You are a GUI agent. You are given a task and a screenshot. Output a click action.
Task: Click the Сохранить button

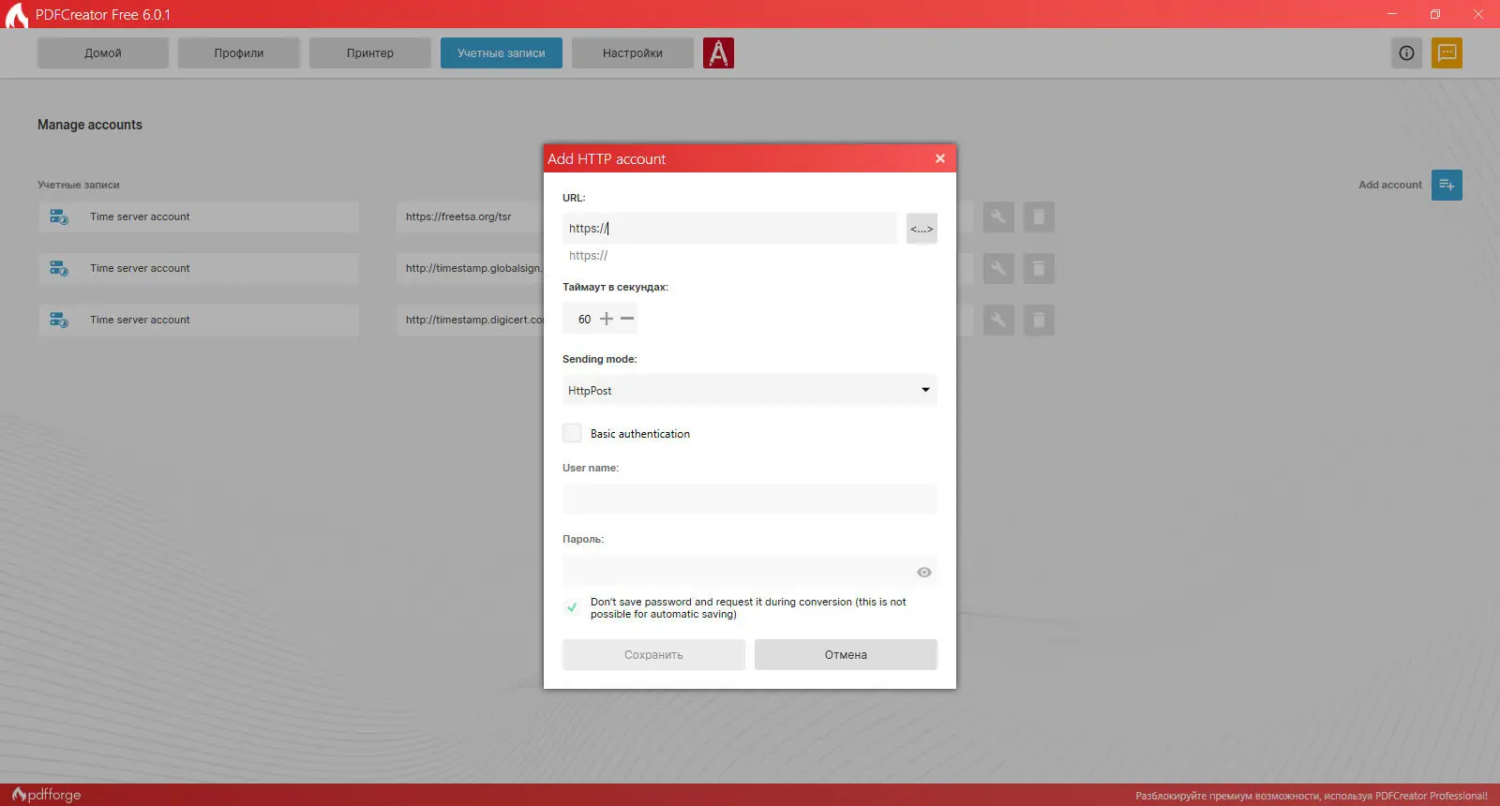pos(653,655)
